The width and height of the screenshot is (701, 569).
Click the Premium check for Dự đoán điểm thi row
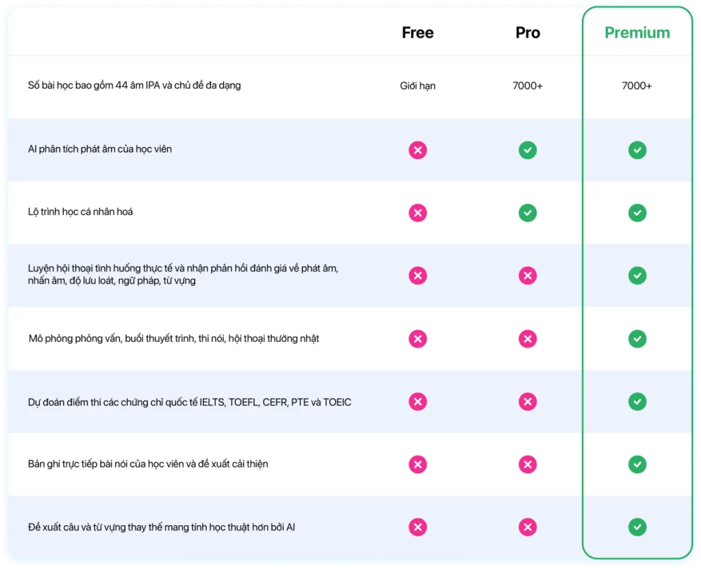637,401
